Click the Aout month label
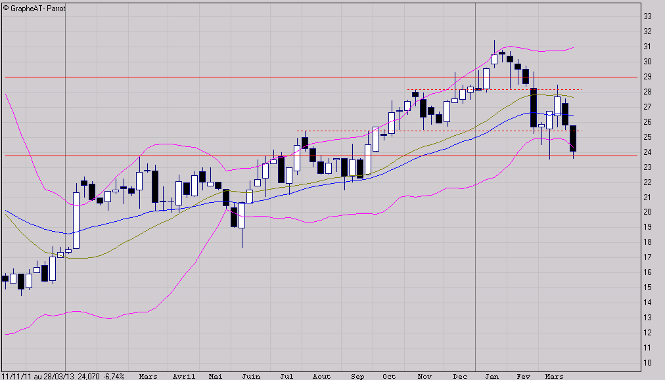This screenshot has width=665, height=380. click(x=321, y=376)
